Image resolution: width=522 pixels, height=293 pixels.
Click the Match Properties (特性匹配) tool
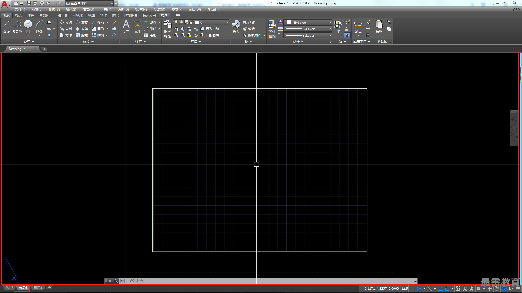[x=272, y=28]
